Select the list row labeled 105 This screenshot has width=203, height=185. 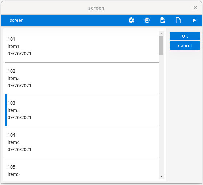82,169
